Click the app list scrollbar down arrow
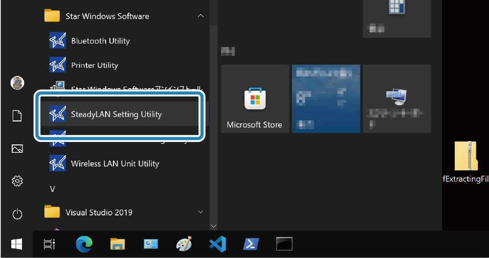The width and height of the screenshot is (489, 258). pyautogui.click(x=213, y=226)
